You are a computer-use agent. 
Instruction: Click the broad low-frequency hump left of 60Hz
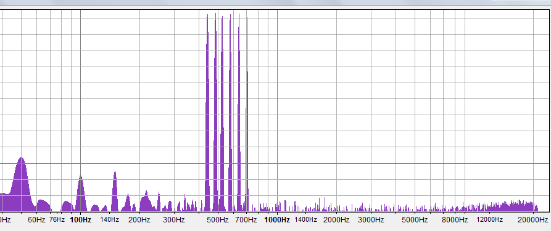tap(21, 184)
